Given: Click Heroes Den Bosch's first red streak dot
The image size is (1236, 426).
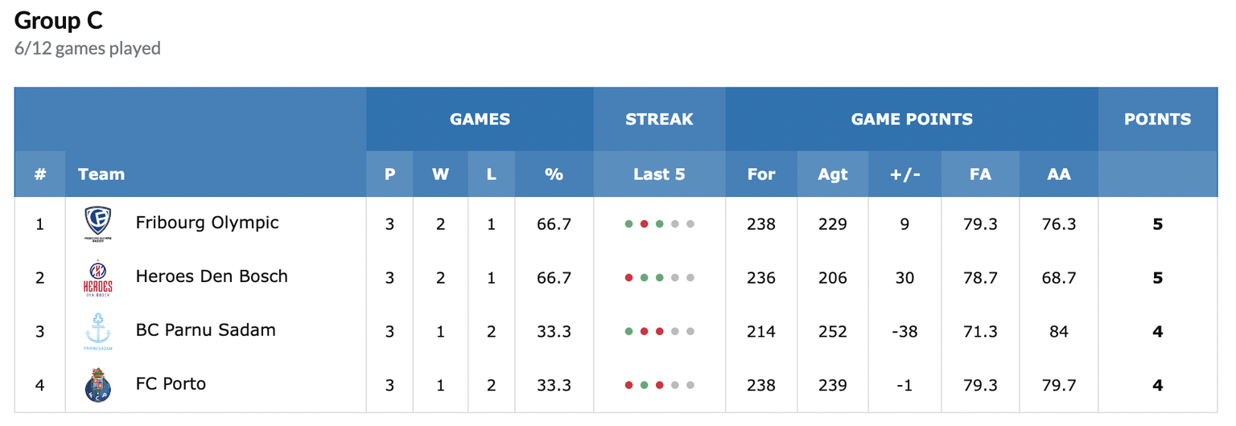Looking at the screenshot, I should [x=628, y=278].
